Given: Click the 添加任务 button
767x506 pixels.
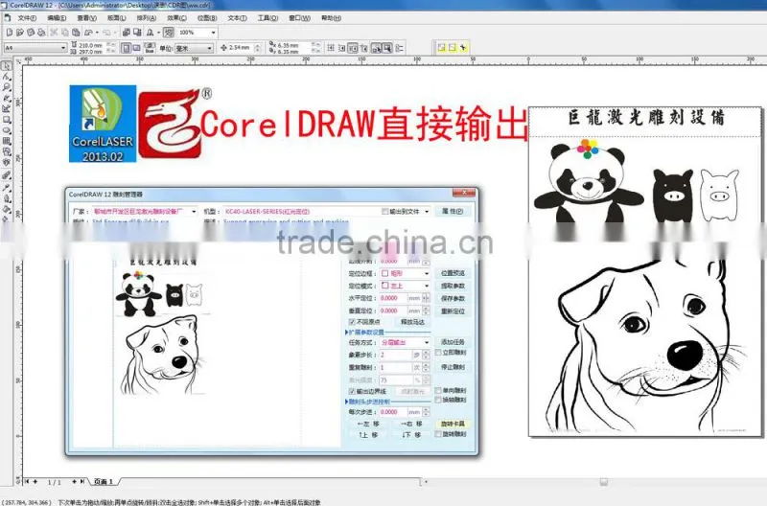Looking at the screenshot, I should [453, 342].
